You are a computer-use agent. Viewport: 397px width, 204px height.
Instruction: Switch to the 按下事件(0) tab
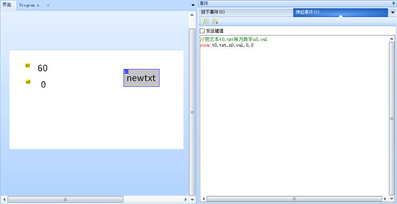[213, 12]
